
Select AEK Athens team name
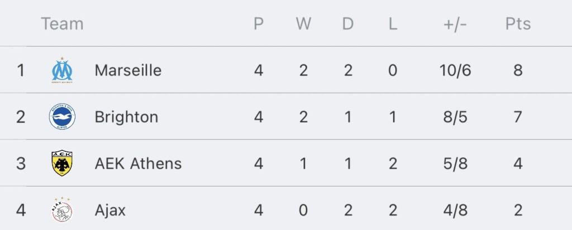coord(139,163)
